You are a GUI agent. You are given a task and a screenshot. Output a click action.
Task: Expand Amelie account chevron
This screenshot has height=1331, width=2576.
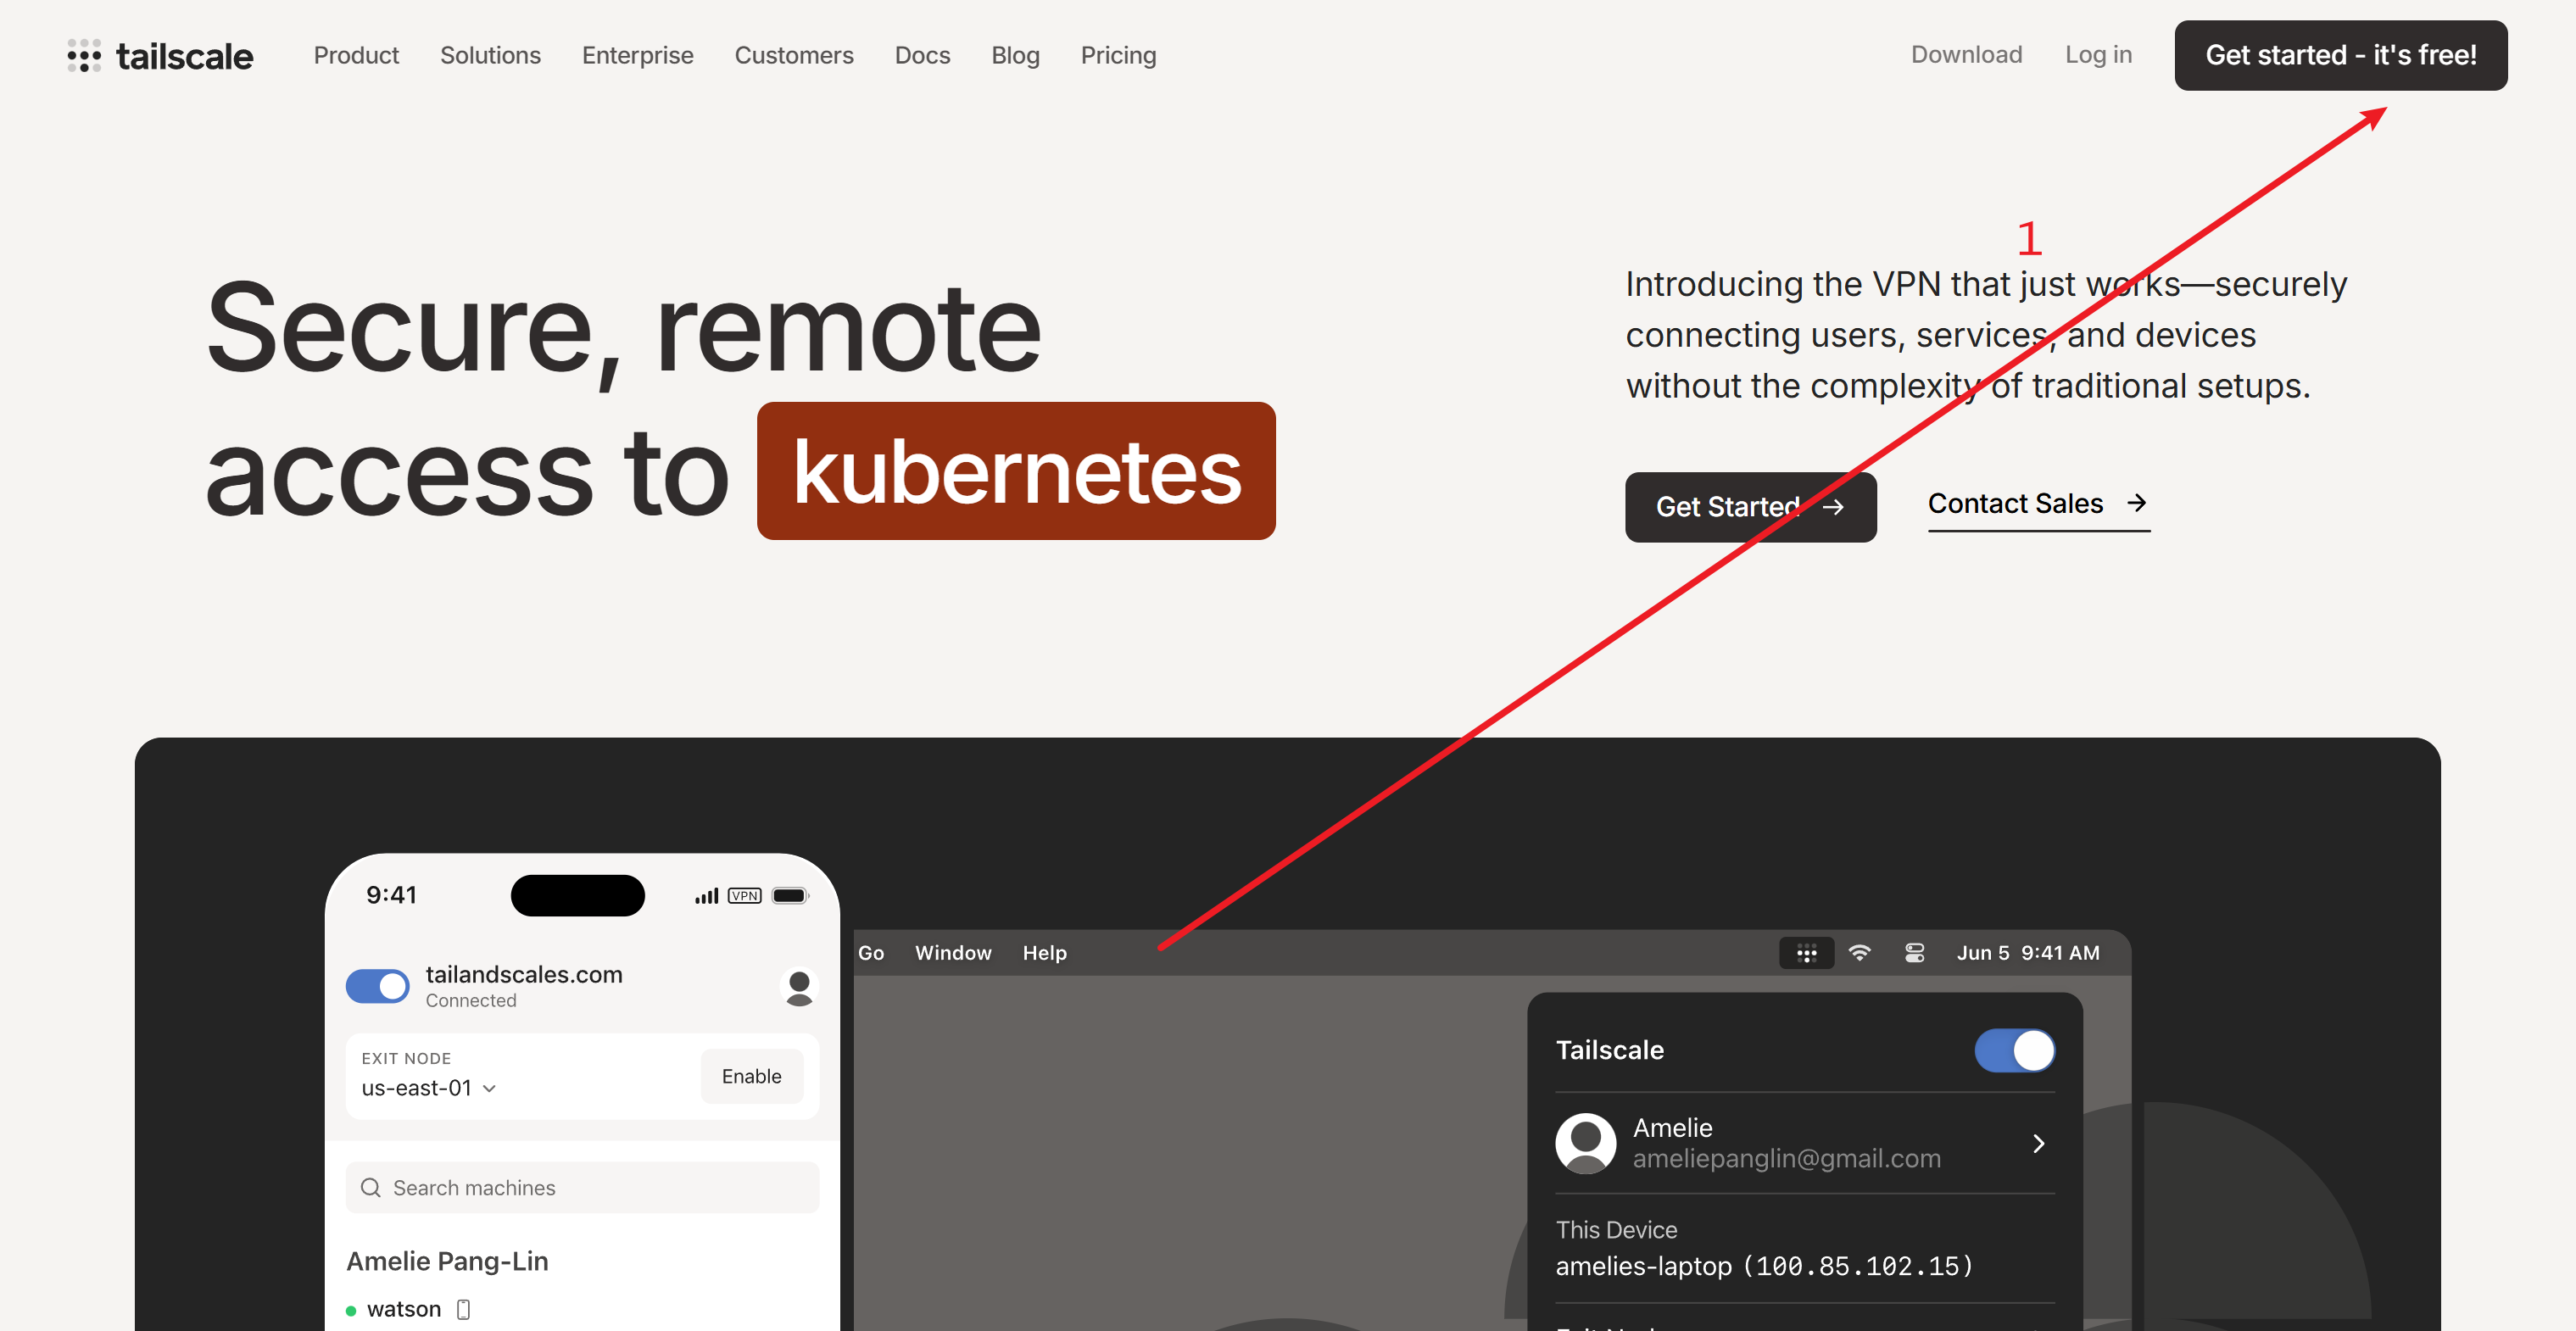[x=2038, y=1143]
